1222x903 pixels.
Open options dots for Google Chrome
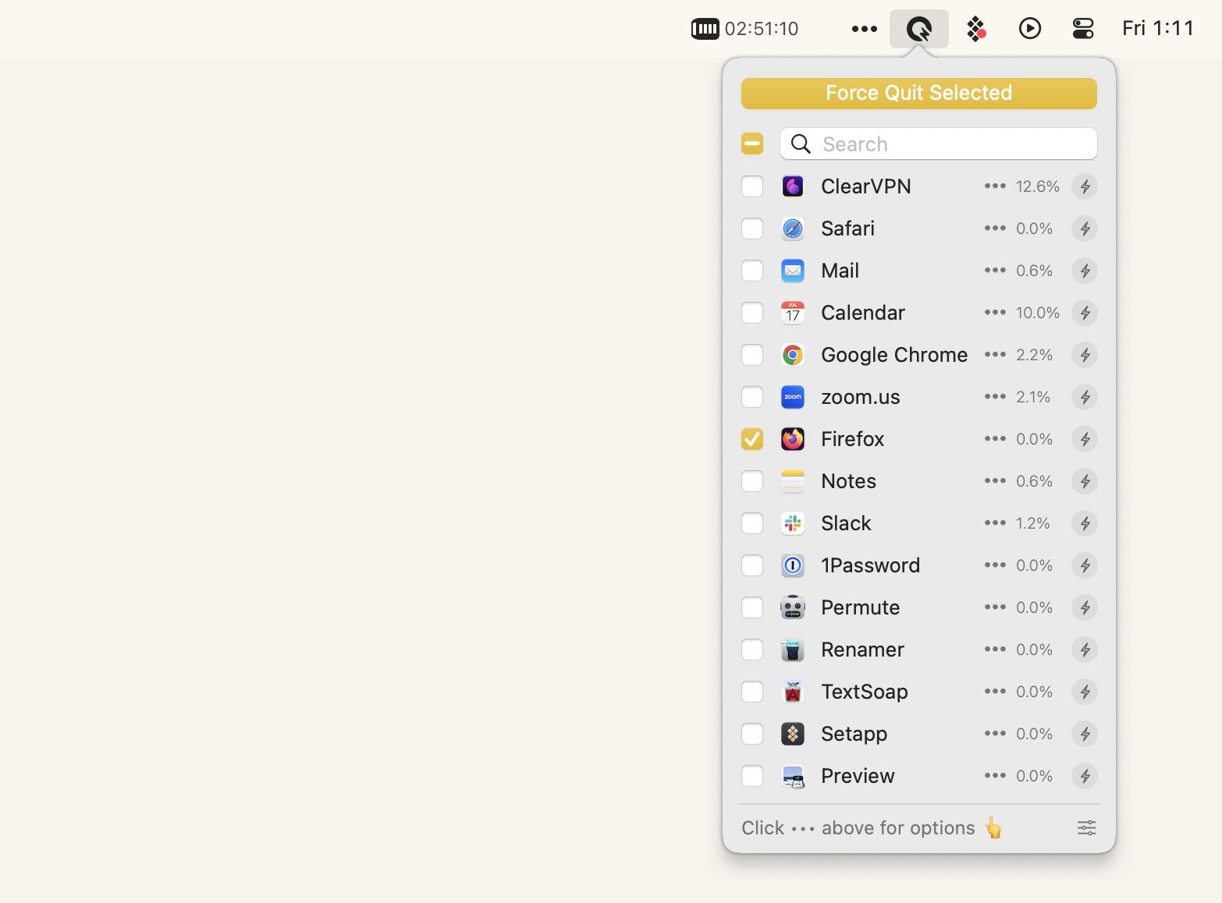(995, 354)
